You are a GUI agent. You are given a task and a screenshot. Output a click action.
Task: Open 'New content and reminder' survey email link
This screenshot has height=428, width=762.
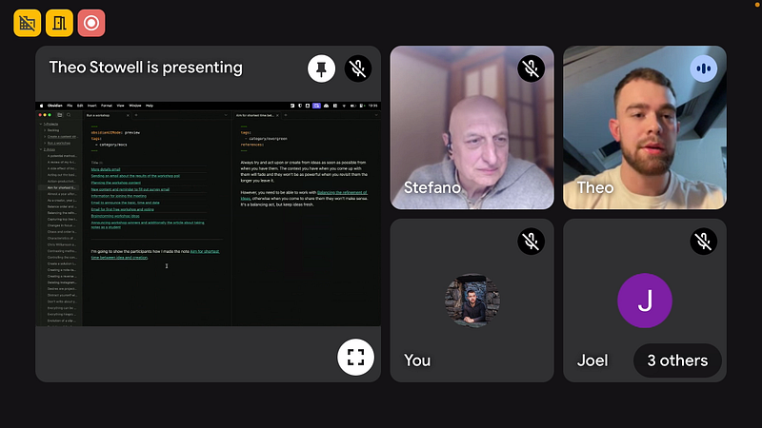pyautogui.click(x=130, y=189)
